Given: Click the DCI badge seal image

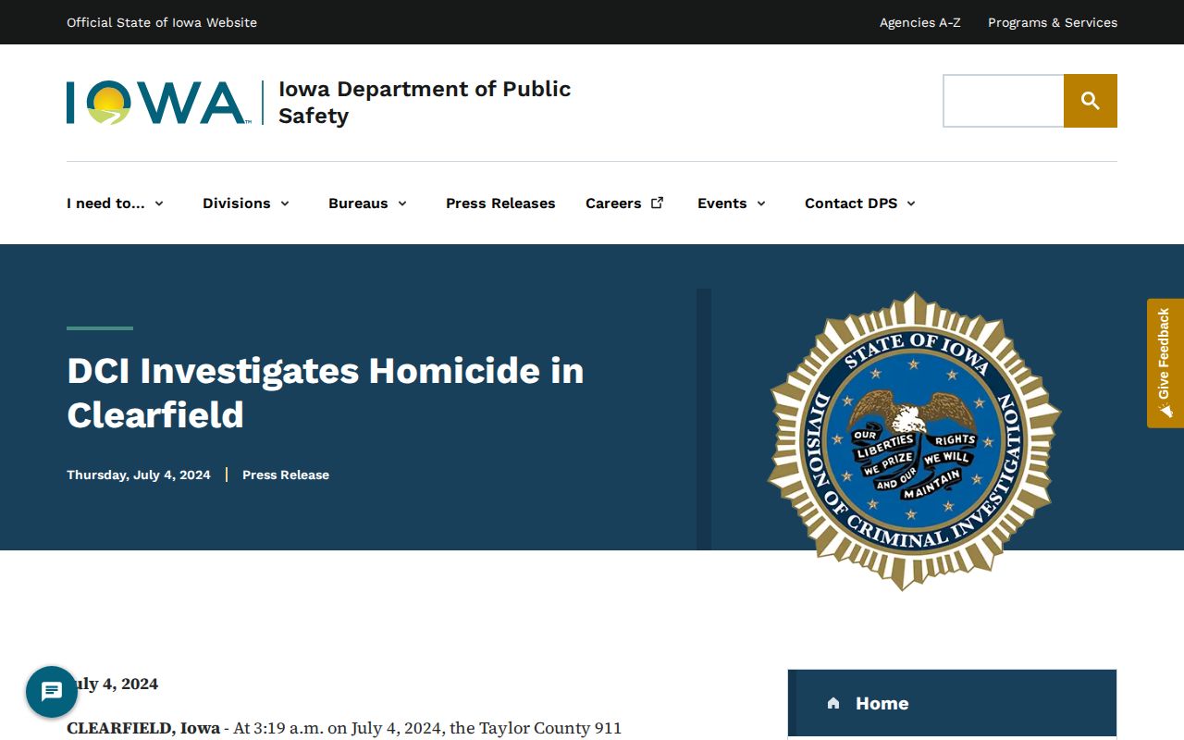Looking at the screenshot, I should coord(914,441).
